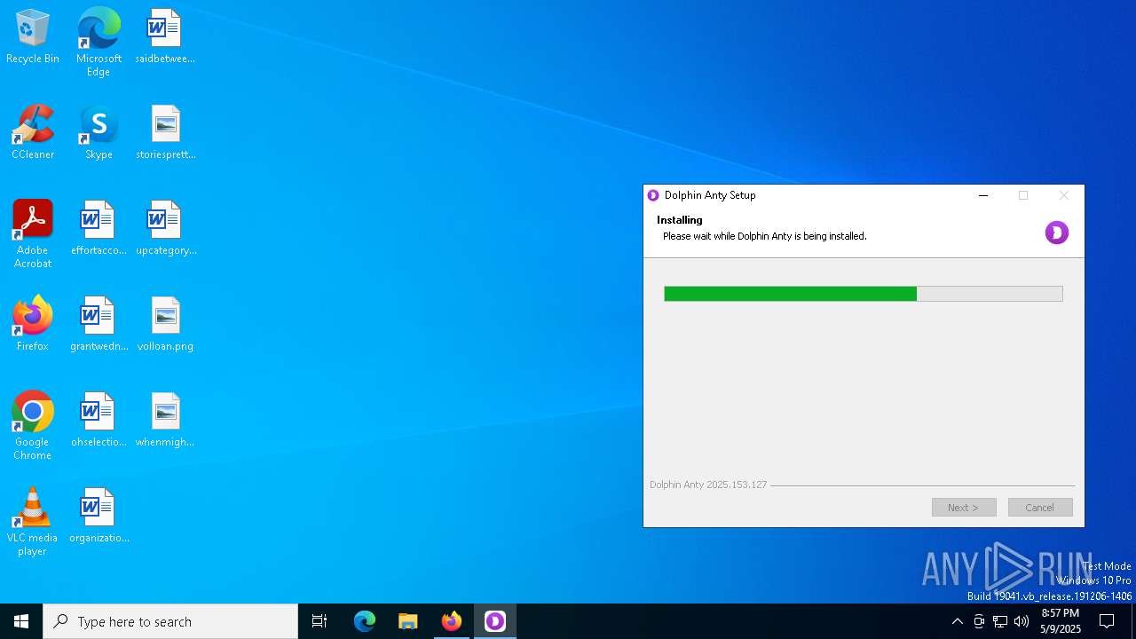The width and height of the screenshot is (1136, 639).
Task: Click the 'Installing' heading text
Action: 680,220
